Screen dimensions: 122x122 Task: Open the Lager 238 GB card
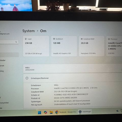(36, 46)
